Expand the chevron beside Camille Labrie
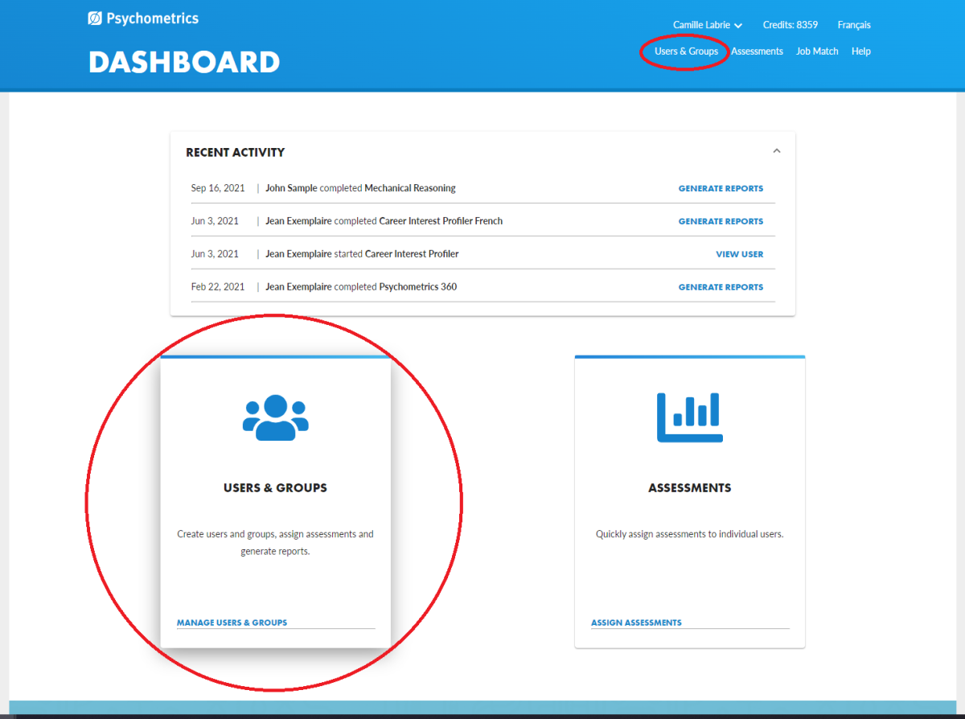The image size is (965, 719). [x=738, y=25]
